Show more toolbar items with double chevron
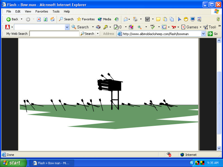223x167 pixels. [x=219, y=26]
